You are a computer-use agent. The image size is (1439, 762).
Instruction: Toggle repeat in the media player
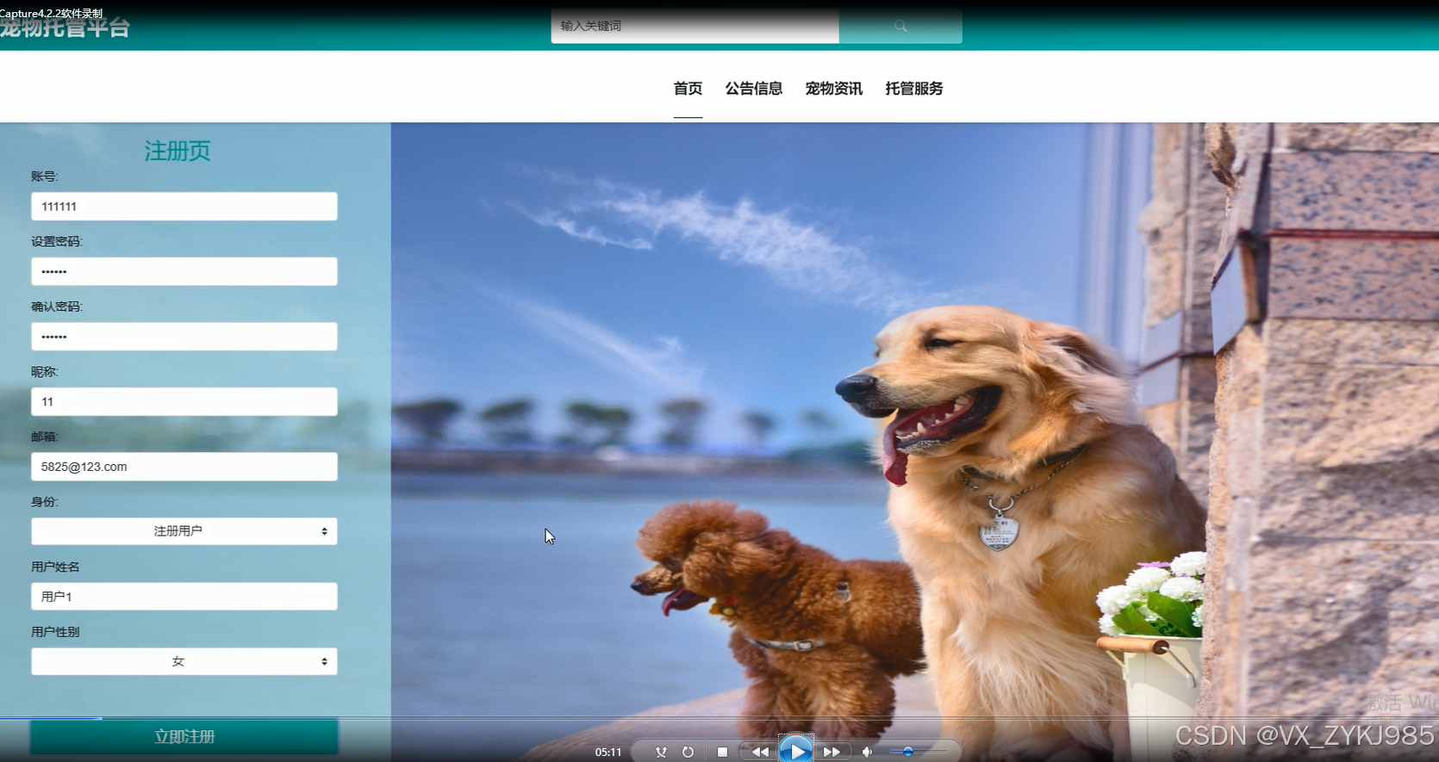688,752
